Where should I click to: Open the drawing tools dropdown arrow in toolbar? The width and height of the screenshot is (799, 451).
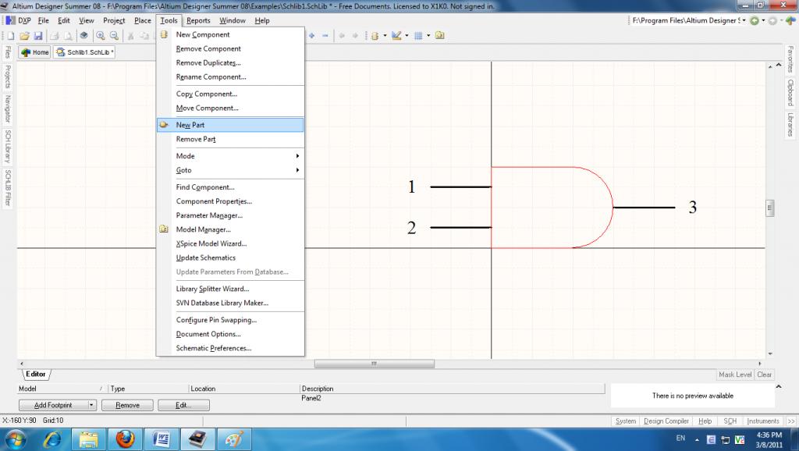click(x=407, y=36)
